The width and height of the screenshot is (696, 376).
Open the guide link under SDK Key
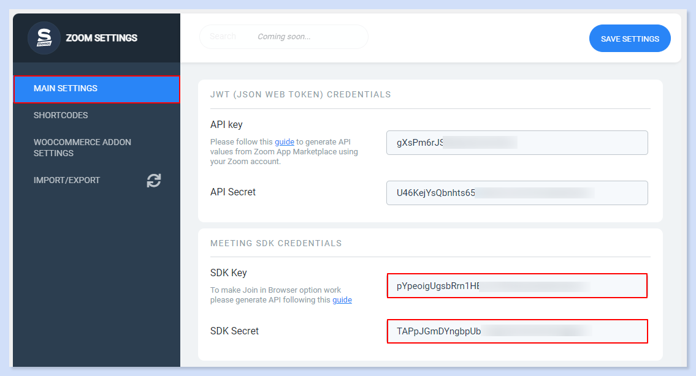pos(342,299)
